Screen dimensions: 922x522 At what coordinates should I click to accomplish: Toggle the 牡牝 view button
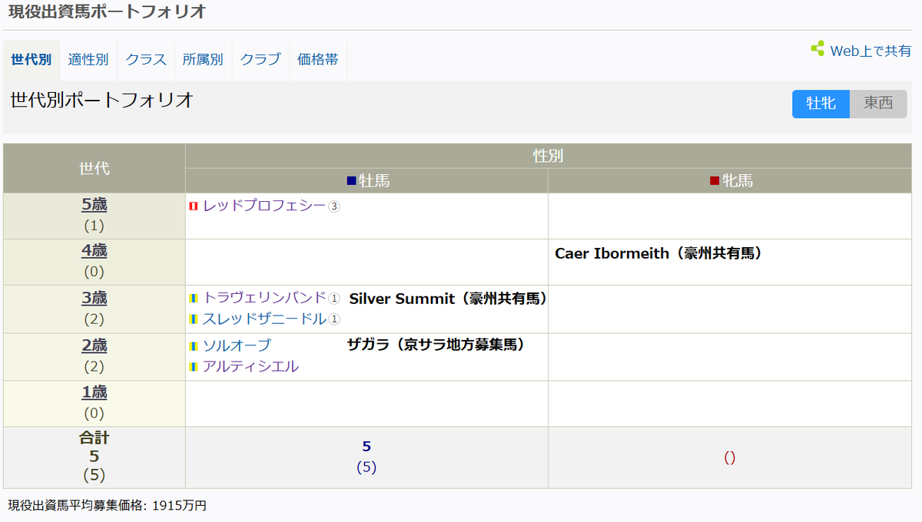pyautogui.click(x=821, y=104)
